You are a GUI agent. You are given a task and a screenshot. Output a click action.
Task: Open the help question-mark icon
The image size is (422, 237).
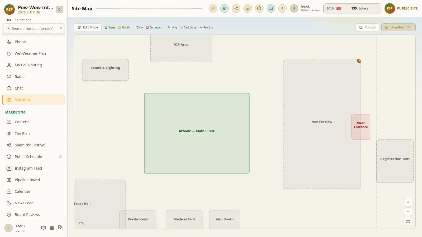pos(282,8)
